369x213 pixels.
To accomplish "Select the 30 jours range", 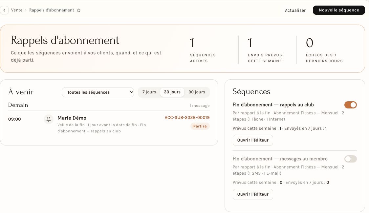I will point(172,92).
